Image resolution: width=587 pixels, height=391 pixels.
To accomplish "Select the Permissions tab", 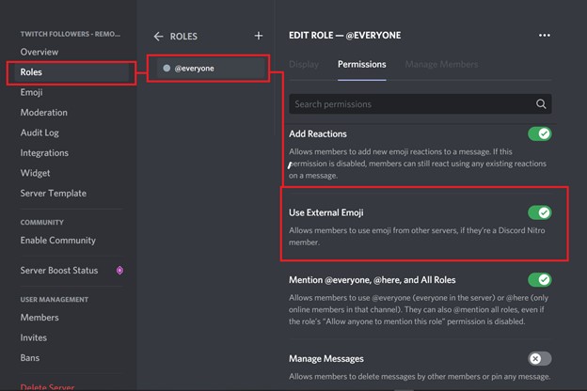I will click(361, 64).
